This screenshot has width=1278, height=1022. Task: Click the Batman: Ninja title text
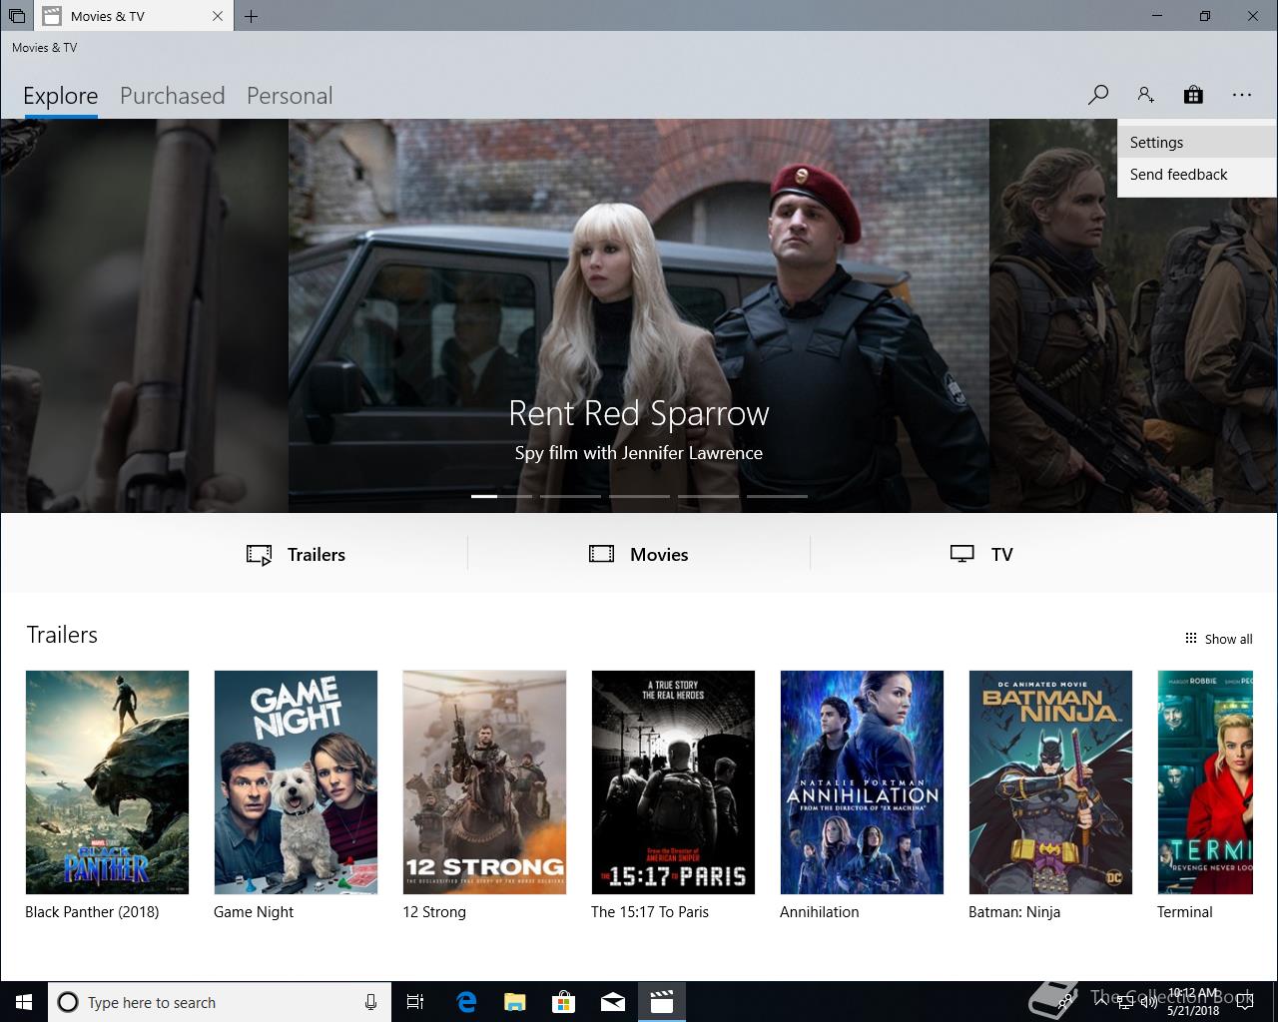pyautogui.click(x=1014, y=912)
